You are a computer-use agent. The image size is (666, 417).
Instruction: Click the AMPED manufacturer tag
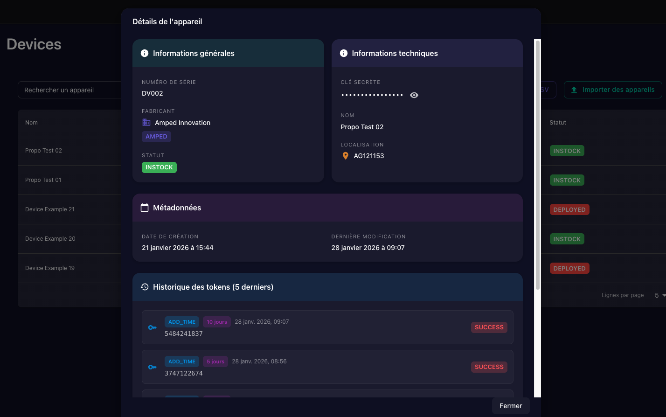(x=156, y=137)
